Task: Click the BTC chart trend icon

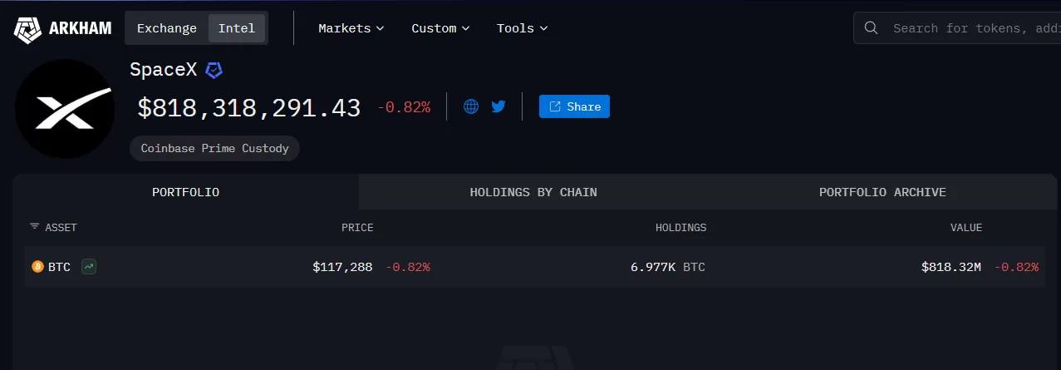Action: pyautogui.click(x=89, y=267)
